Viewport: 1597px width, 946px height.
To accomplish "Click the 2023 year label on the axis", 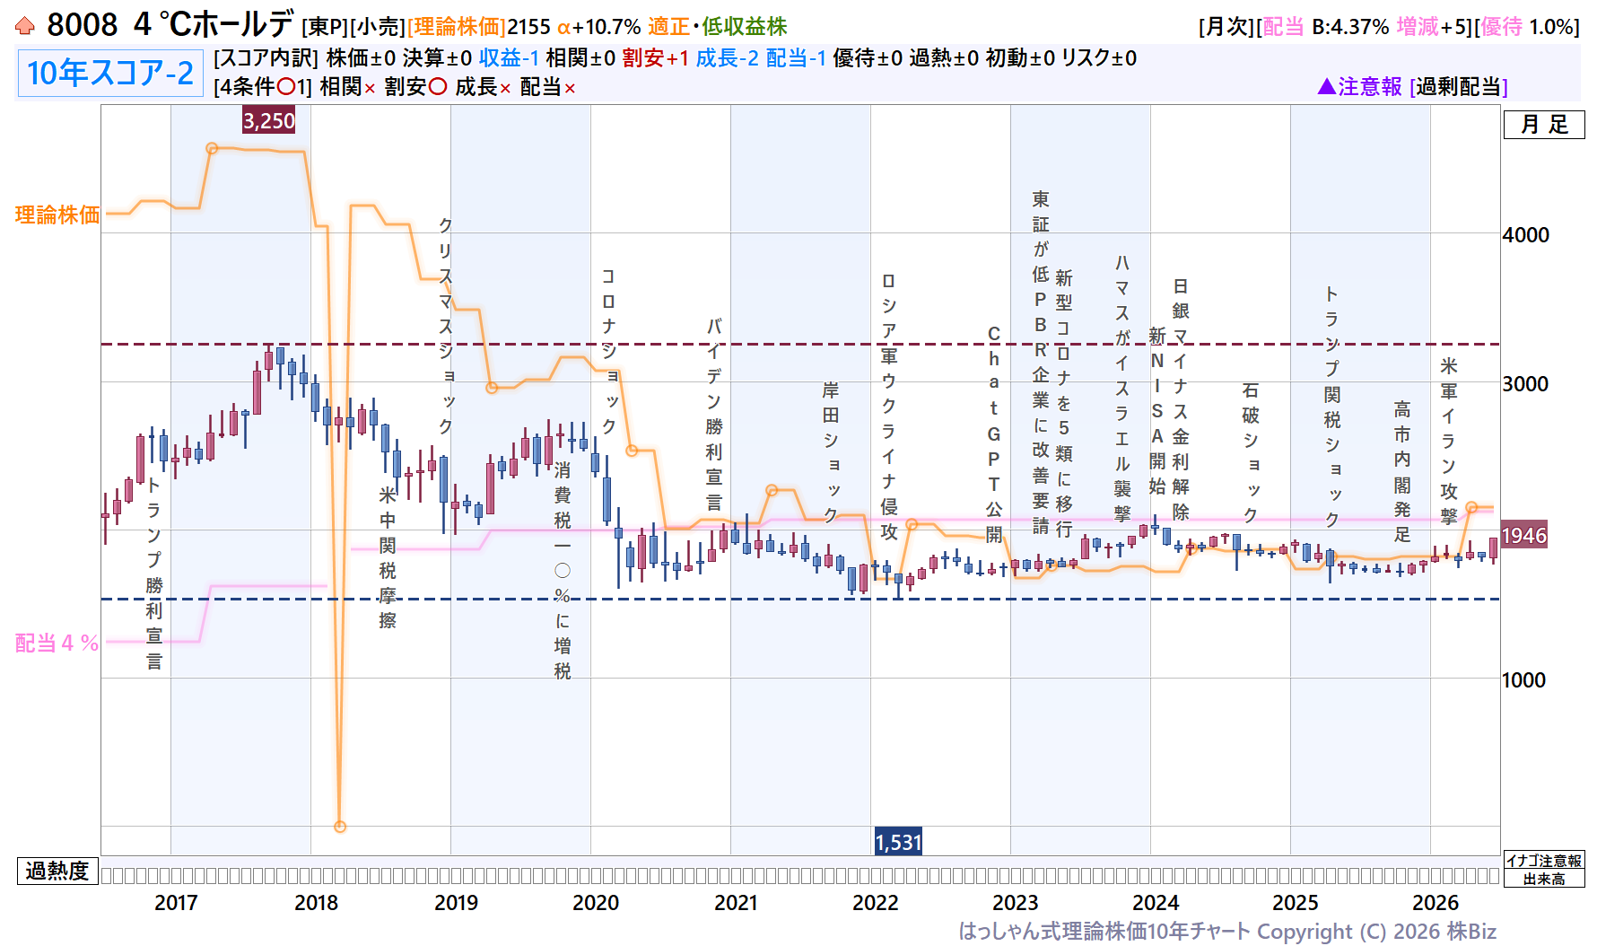I will tap(1016, 903).
